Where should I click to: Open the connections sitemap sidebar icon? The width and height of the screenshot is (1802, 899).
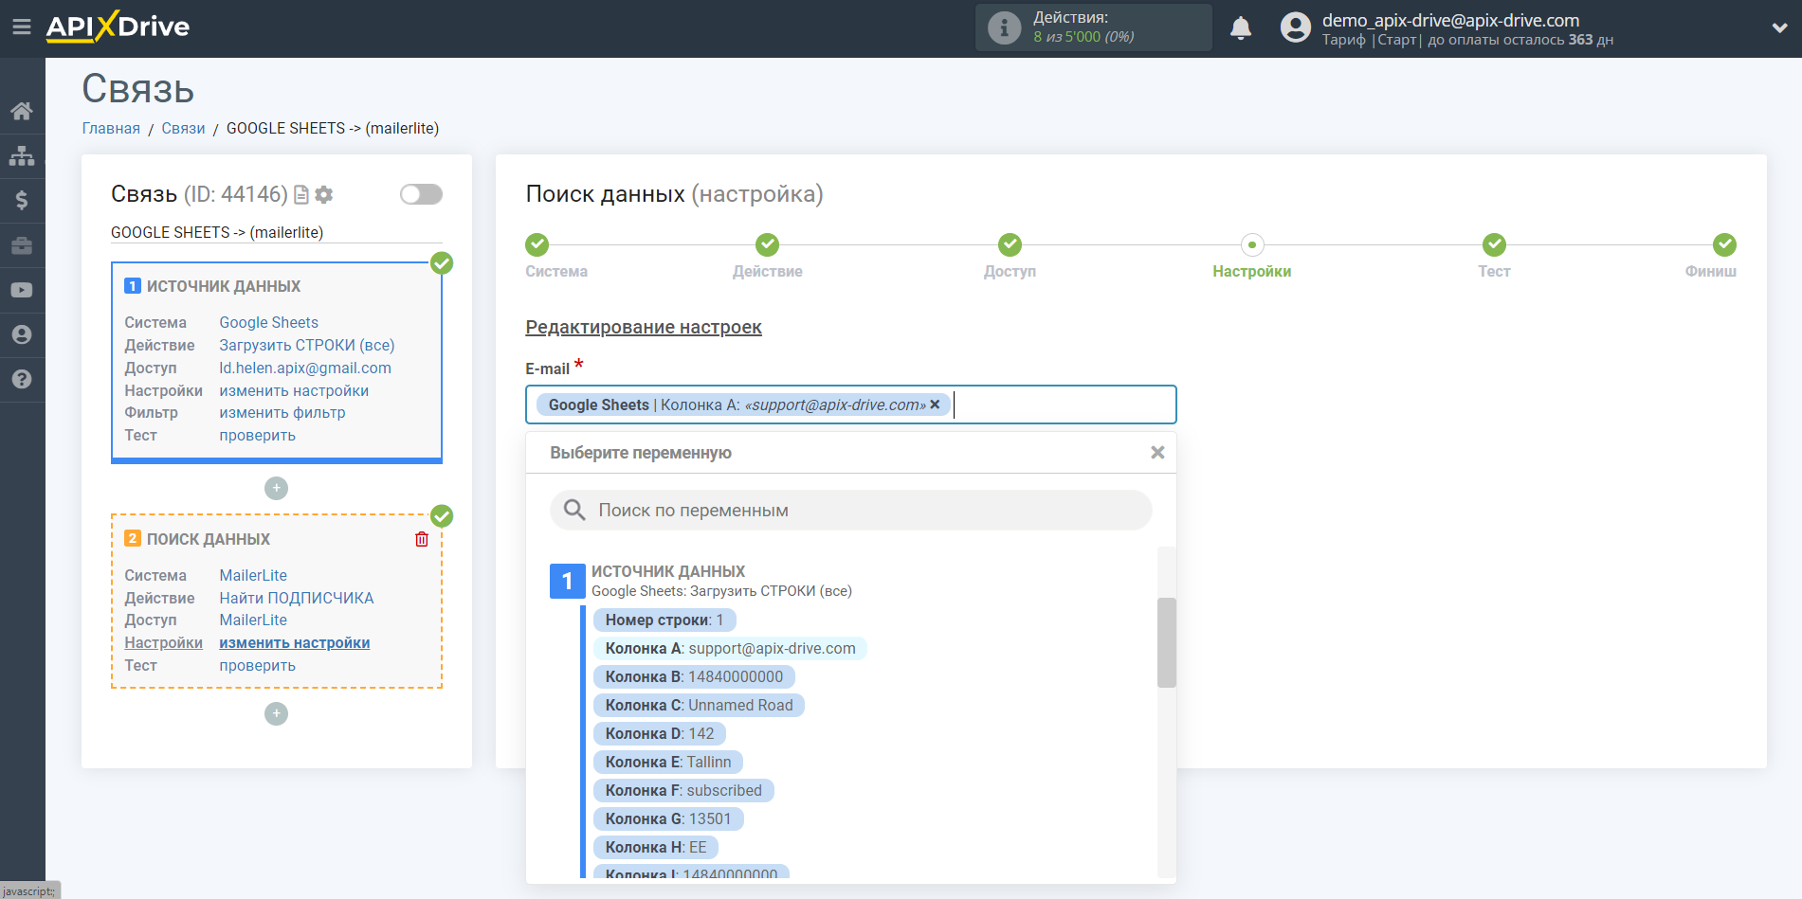(22, 155)
